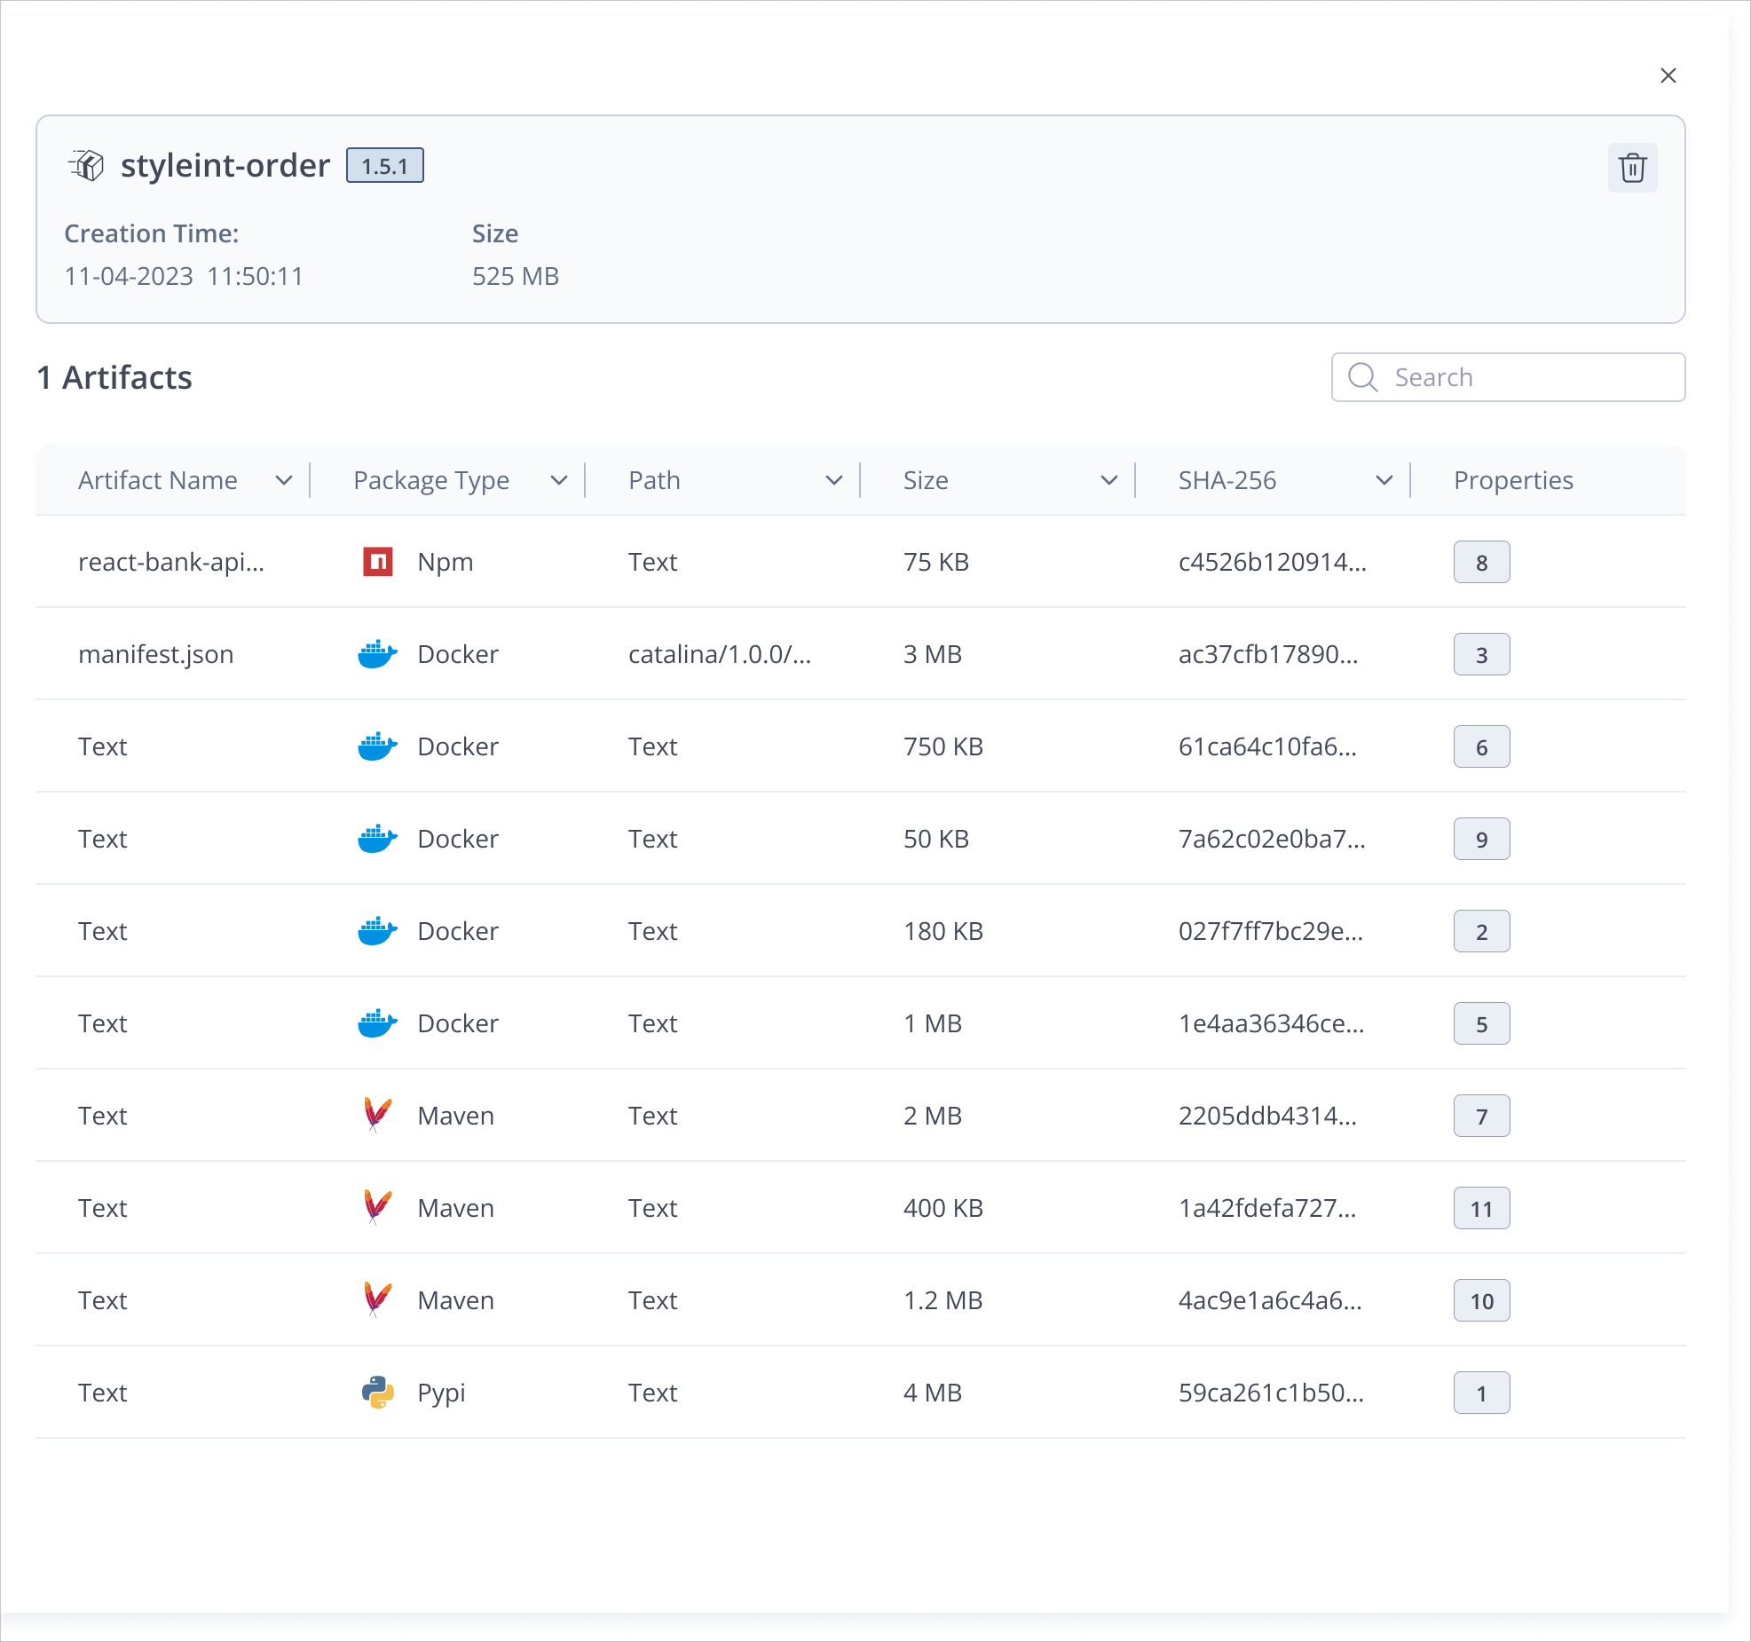Image resolution: width=1751 pixels, height=1642 pixels.
Task: Open the Path column chevron
Action: click(x=834, y=480)
